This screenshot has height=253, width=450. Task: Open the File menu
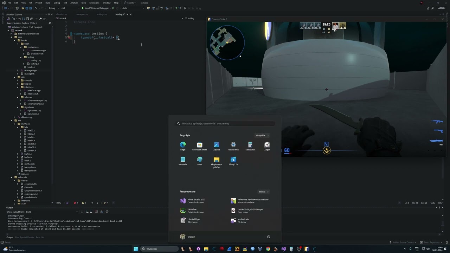(x=9, y=3)
